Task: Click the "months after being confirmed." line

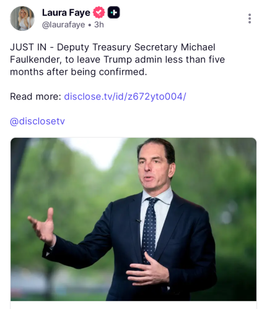Action: click(x=79, y=72)
